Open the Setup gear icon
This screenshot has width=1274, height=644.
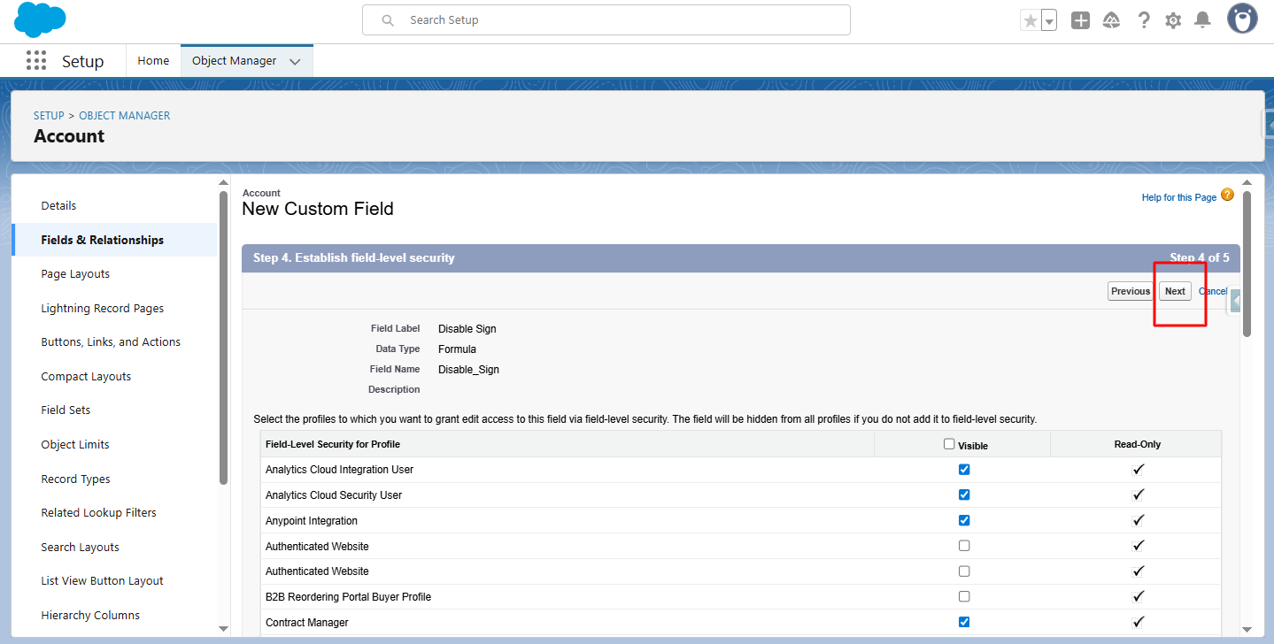coord(1173,20)
